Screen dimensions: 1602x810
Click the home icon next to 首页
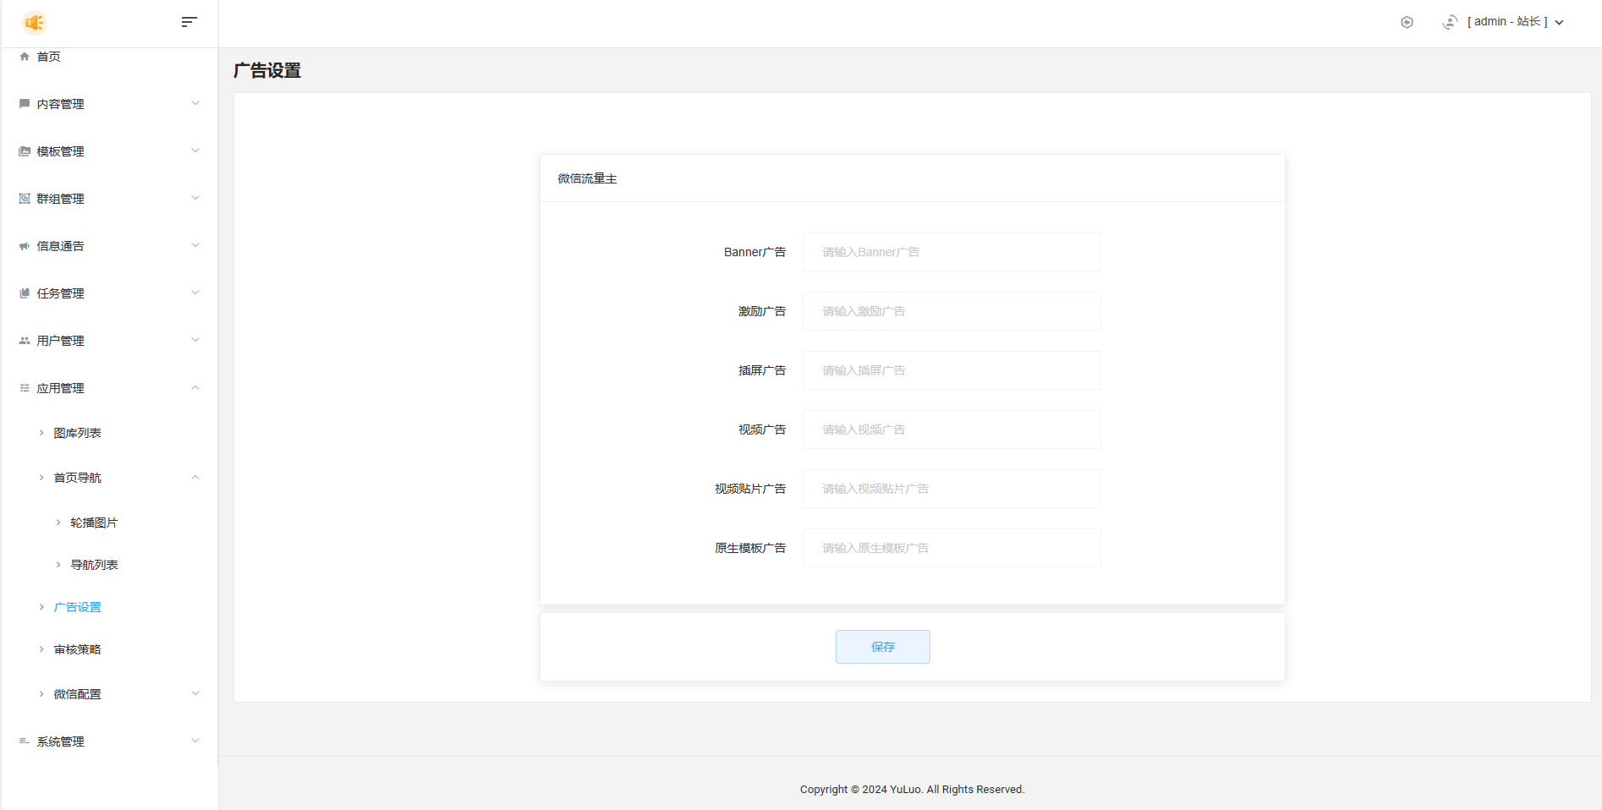click(25, 57)
